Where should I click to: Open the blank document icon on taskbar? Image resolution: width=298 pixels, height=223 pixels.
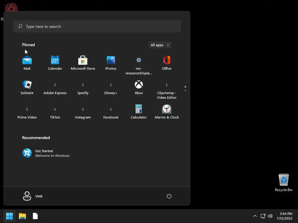click(x=35, y=216)
